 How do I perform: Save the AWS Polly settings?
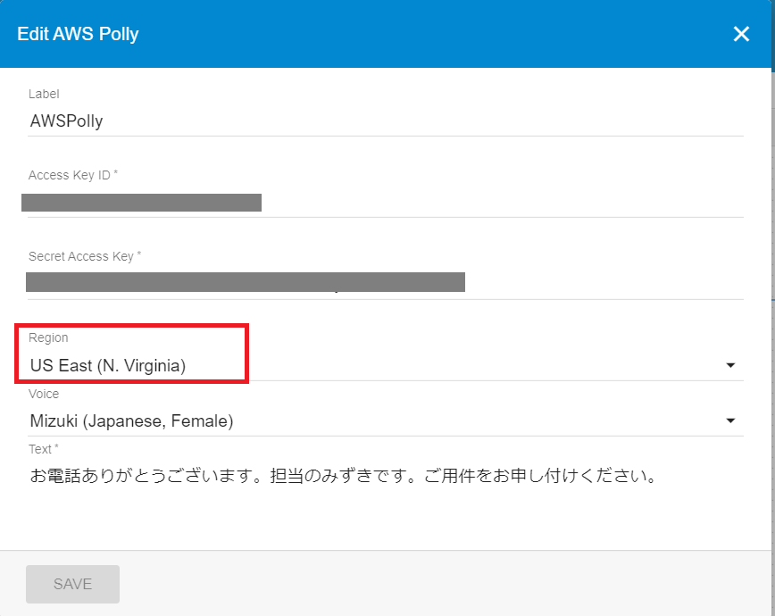point(72,584)
